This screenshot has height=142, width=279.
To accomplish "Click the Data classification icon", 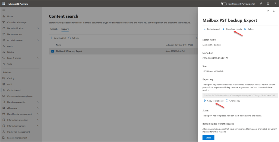I will coord(4,28).
